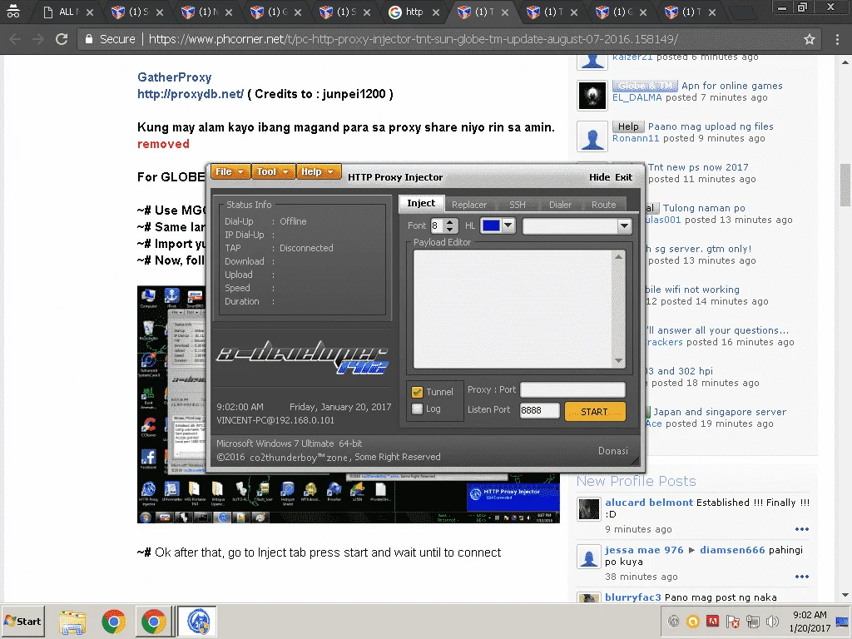The height and width of the screenshot is (639, 852).
Task: Expand the empty combo box beside HL
Action: tap(624, 225)
